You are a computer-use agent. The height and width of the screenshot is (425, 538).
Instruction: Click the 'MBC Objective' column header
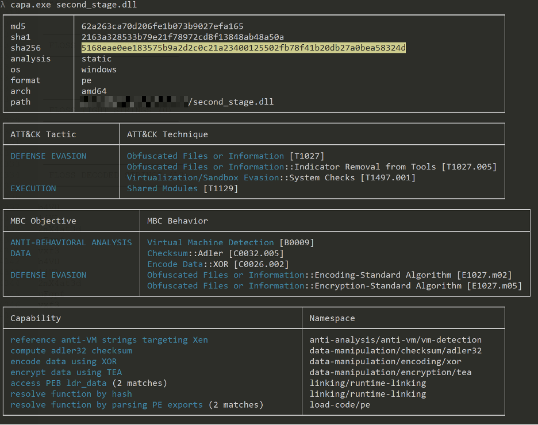tap(43, 221)
